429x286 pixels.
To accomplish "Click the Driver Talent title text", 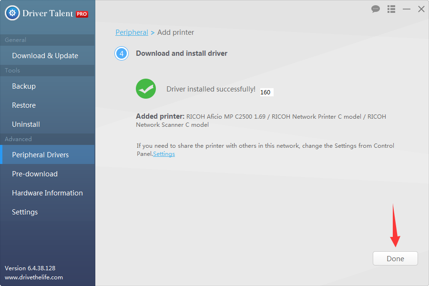I will 48,13.
